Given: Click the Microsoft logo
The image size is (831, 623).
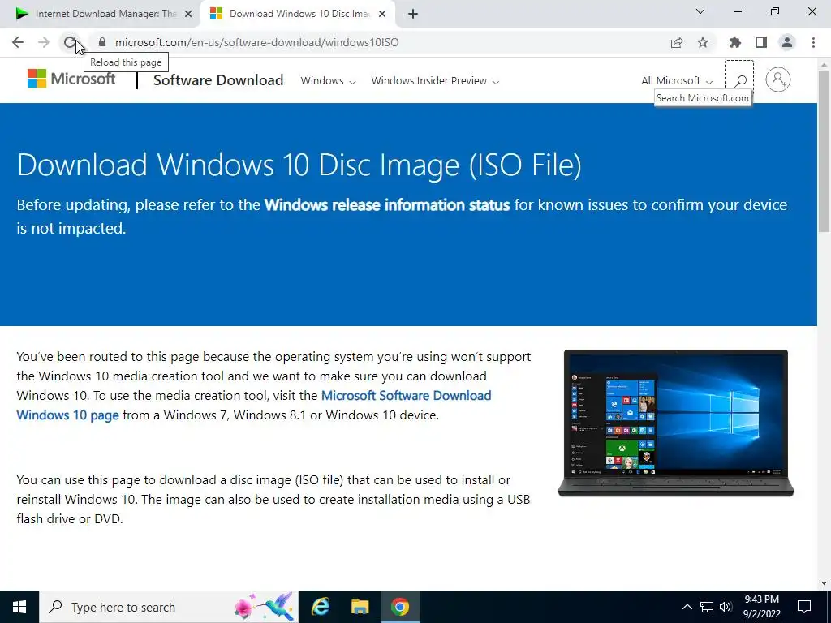Looking at the screenshot, I should click(71, 79).
